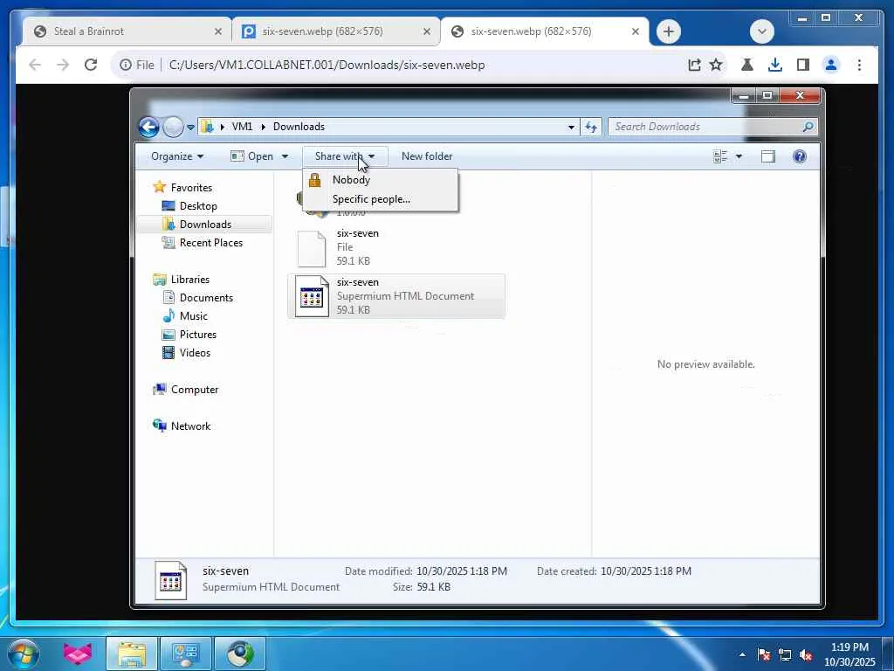Open the browser profile avatar
The width and height of the screenshot is (894, 671).
coord(831,65)
